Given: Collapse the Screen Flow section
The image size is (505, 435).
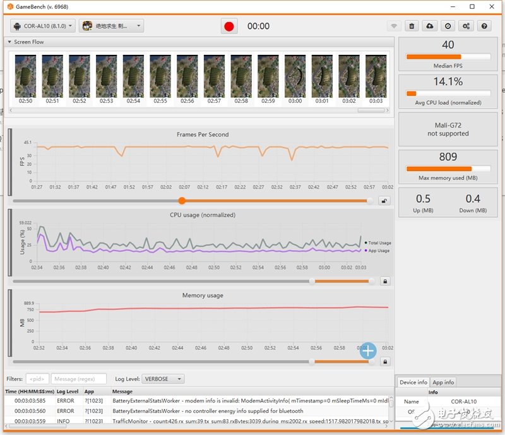Looking at the screenshot, I should (9, 42).
